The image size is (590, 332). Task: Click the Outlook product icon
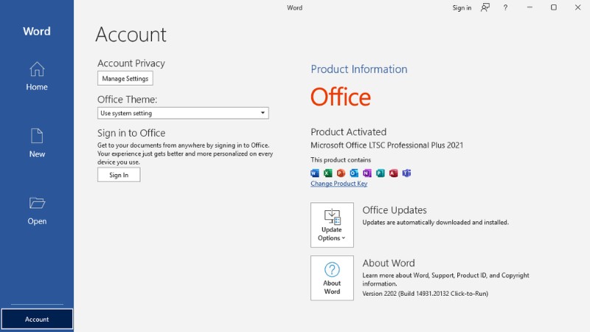click(354, 173)
